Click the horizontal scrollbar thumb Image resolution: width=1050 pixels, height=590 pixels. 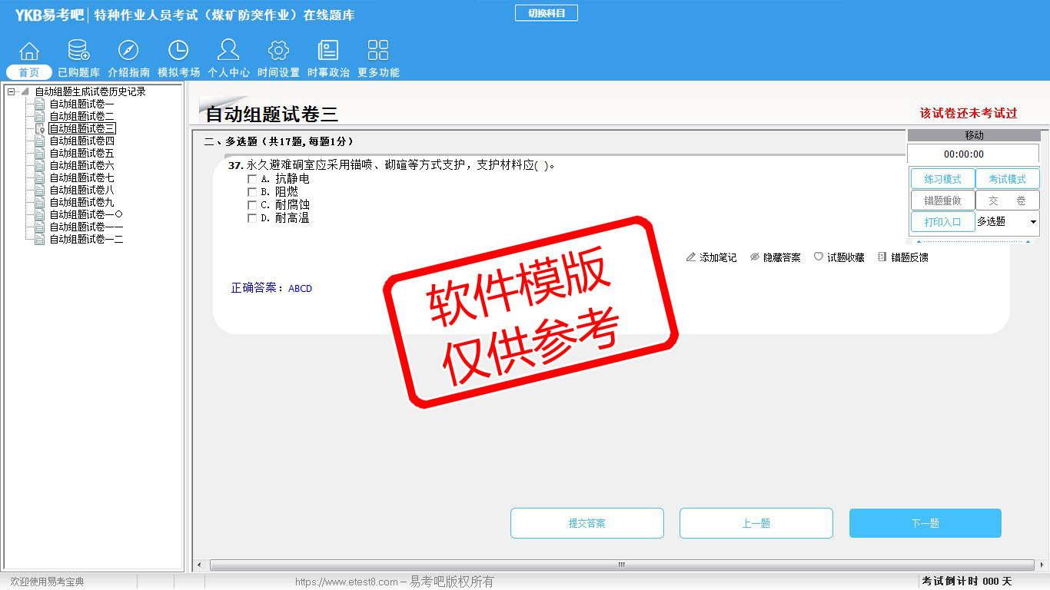[x=622, y=565]
